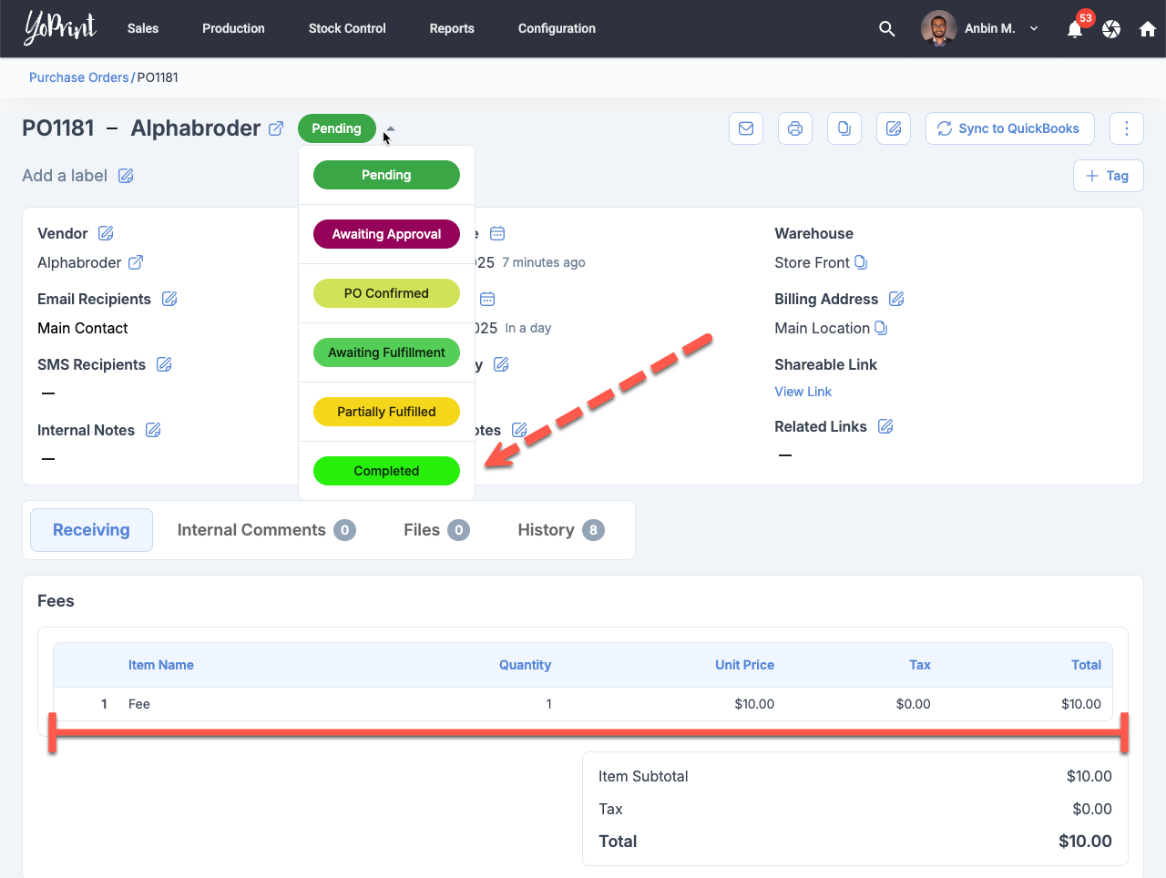The image size is (1166, 878).
Task: Go to Purchase Orders breadcrumb
Action: 78,77
